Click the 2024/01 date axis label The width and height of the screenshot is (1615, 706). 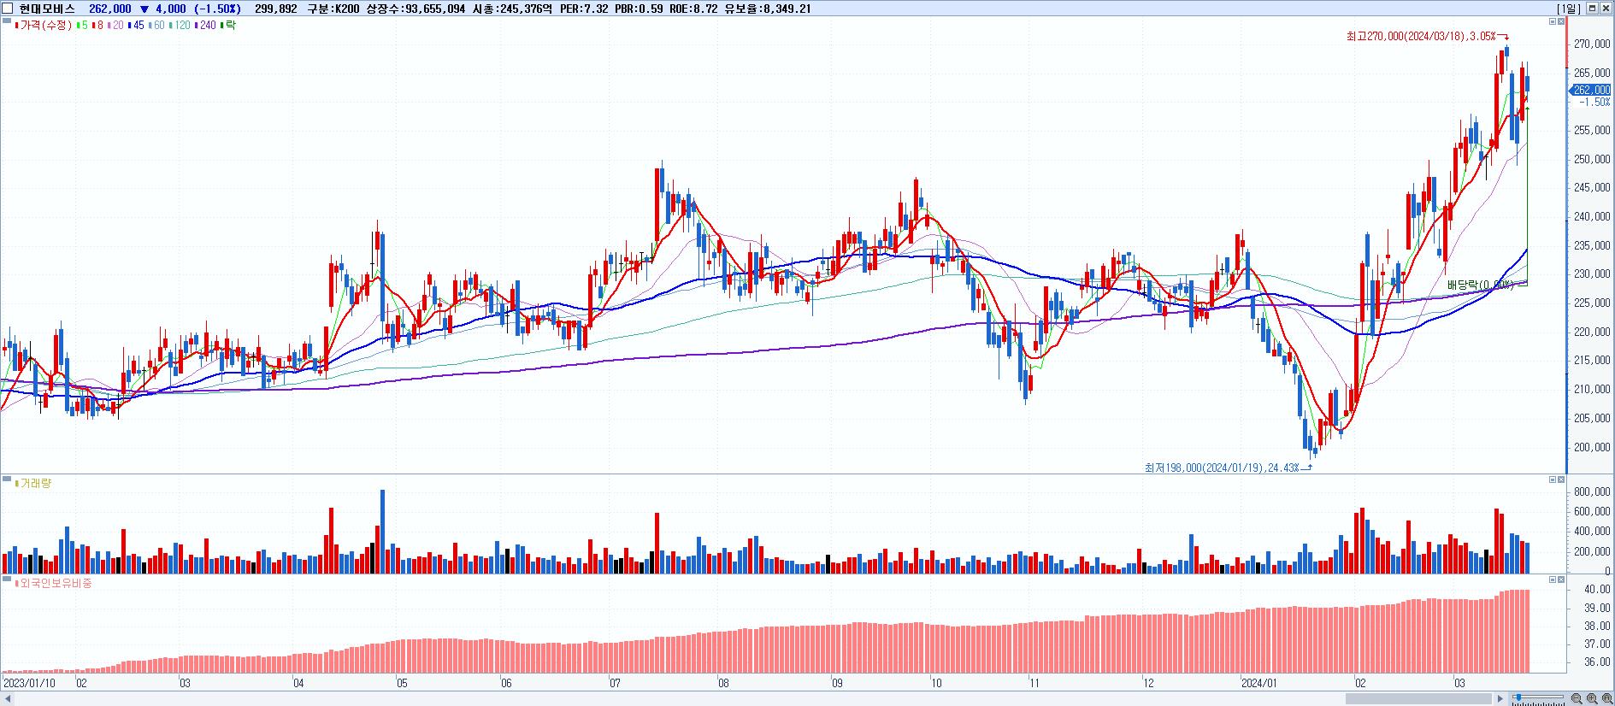[x=1258, y=683]
